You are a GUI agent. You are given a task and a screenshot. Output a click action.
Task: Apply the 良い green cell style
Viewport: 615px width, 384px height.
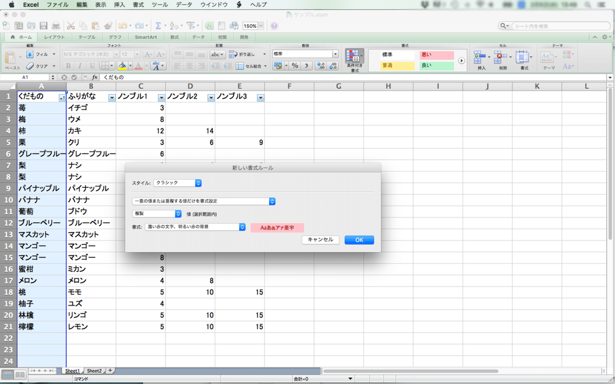(x=436, y=66)
